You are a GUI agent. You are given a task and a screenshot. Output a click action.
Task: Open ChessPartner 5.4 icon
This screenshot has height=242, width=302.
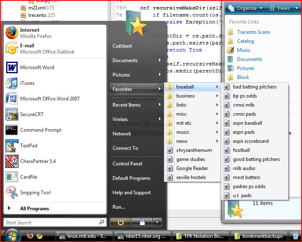[x=12, y=161]
